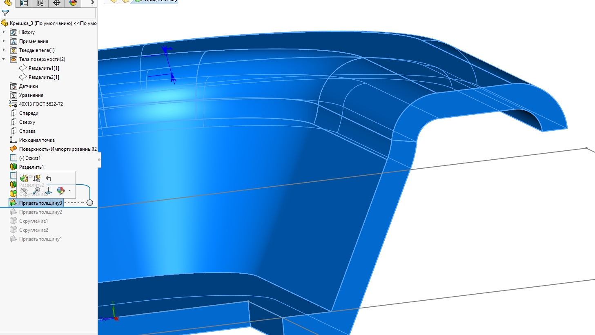Toggle Hide with crossed eye icon
The width and height of the screenshot is (595, 335).
(24, 191)
